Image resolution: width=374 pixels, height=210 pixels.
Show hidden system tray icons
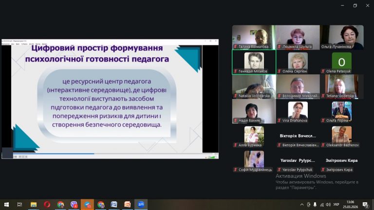pyautogui.click(x=302, y=205)
